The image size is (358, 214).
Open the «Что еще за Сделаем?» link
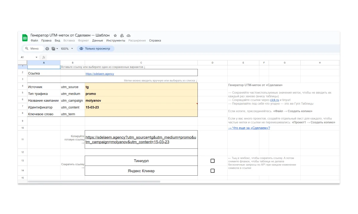249,128
